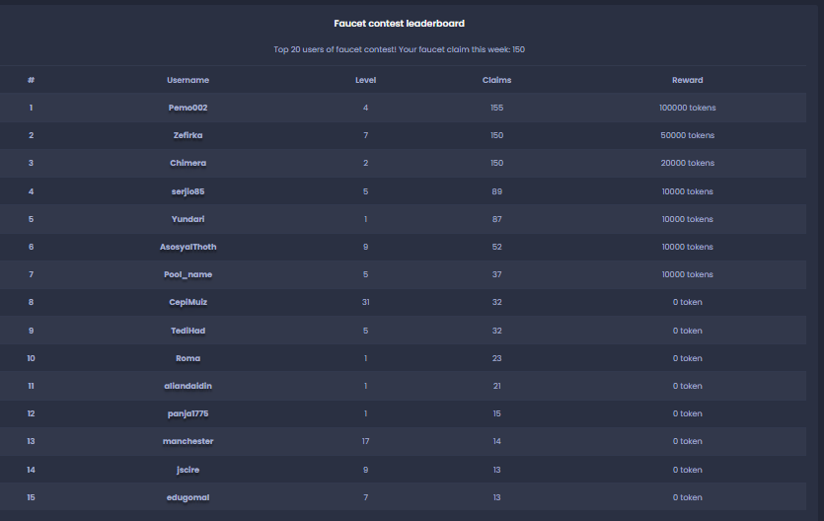Click the Chimera username
Viewport: 824px width, 521px height.
[x=187, y=163]
